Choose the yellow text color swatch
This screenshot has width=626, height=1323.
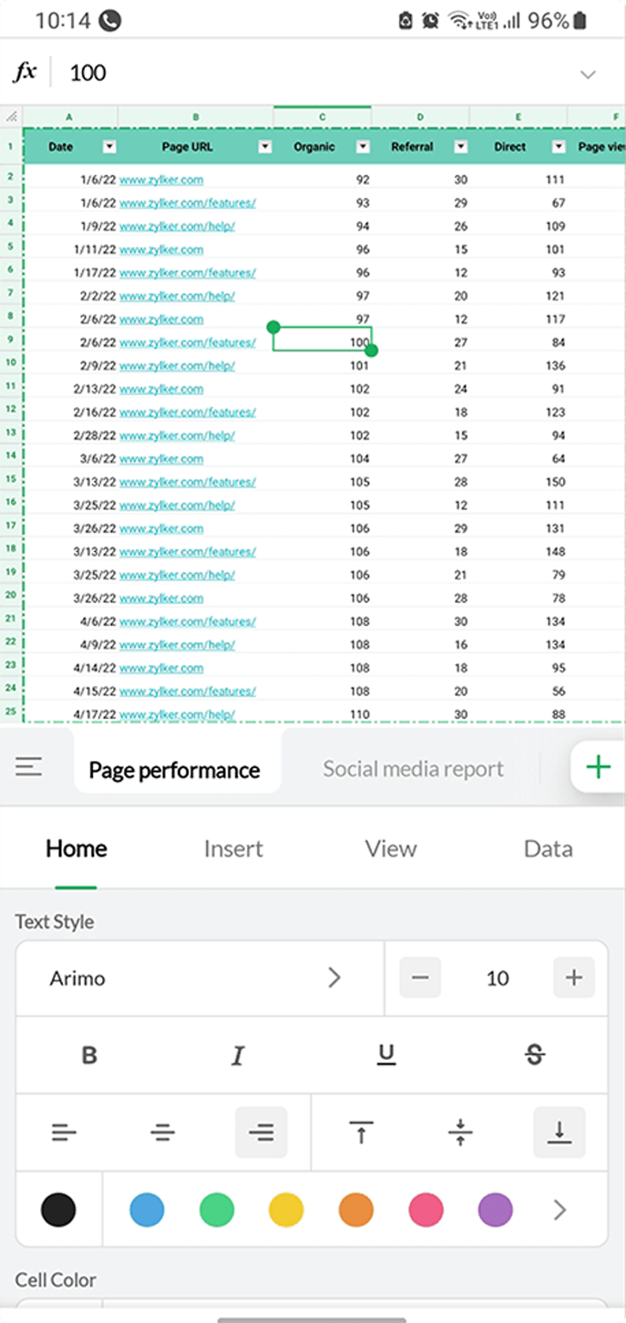(x=286, y=1210)
